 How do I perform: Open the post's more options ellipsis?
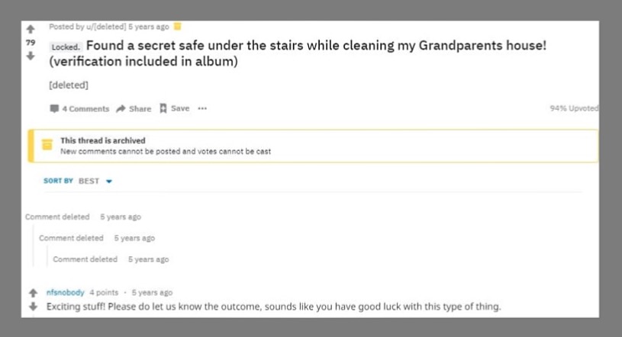tap(202, 108)
